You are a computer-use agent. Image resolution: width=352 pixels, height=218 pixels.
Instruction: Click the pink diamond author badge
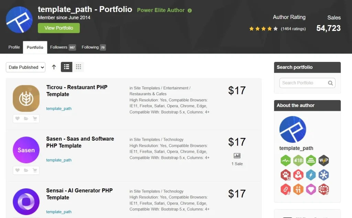click(x=311, y=189)
